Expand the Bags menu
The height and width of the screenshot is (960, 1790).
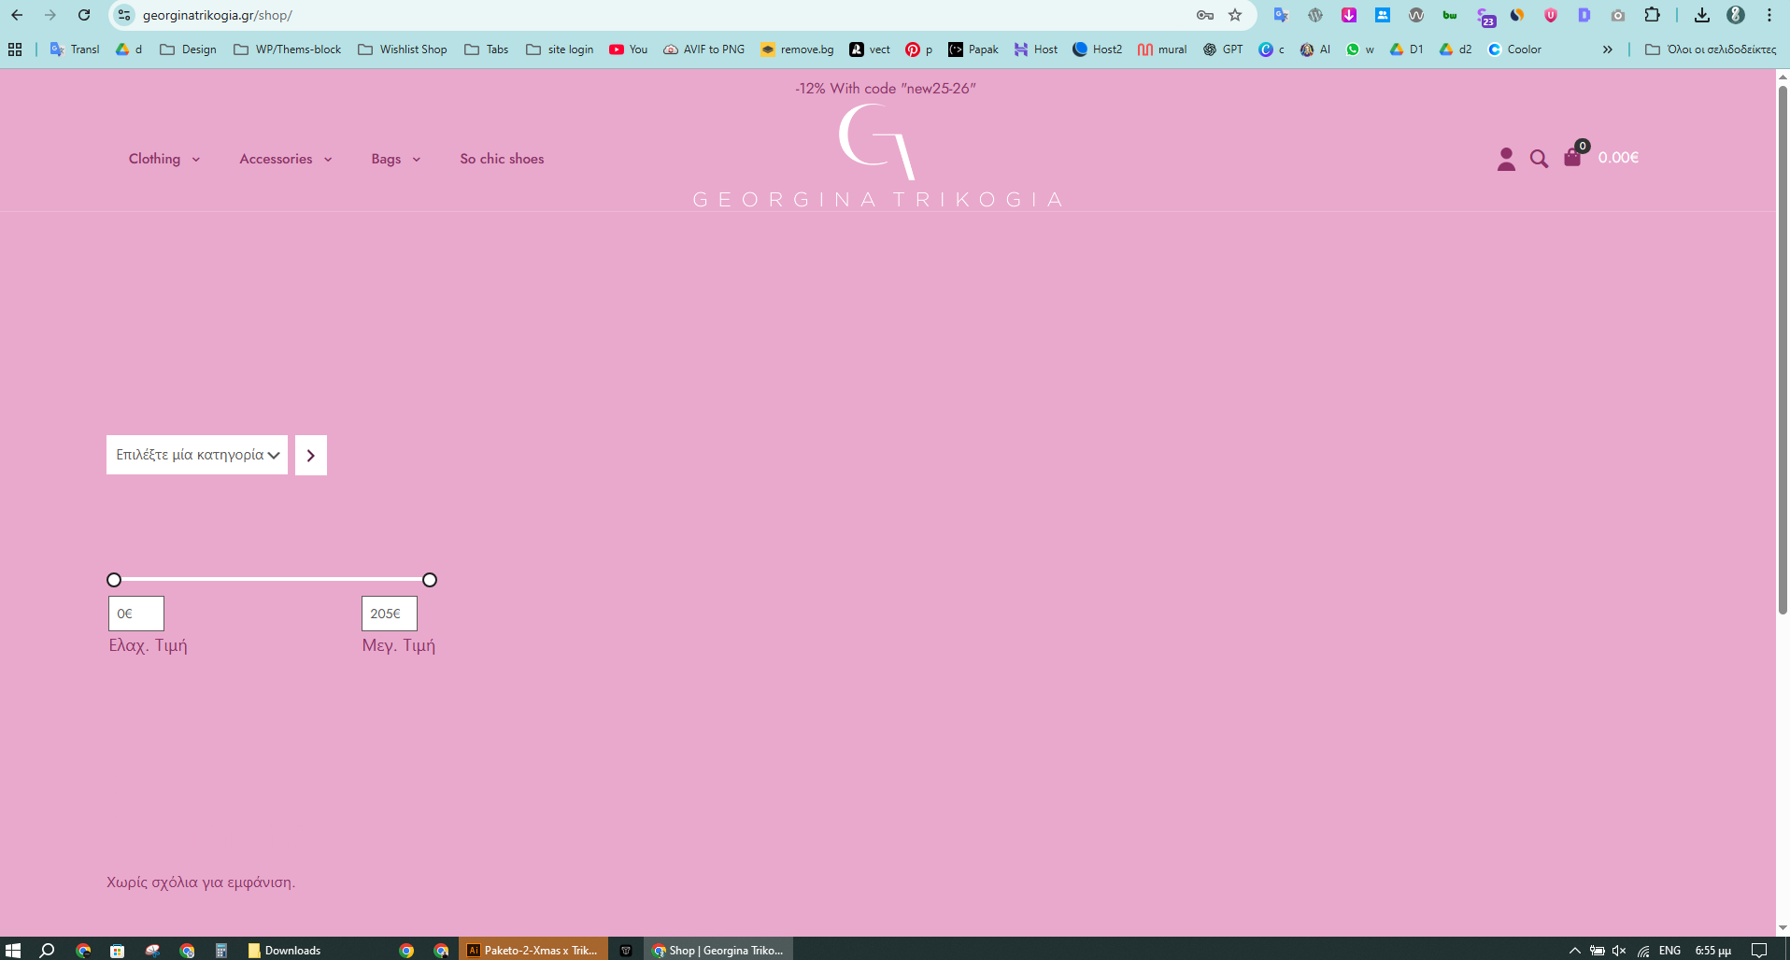click(x=395, y=159)
